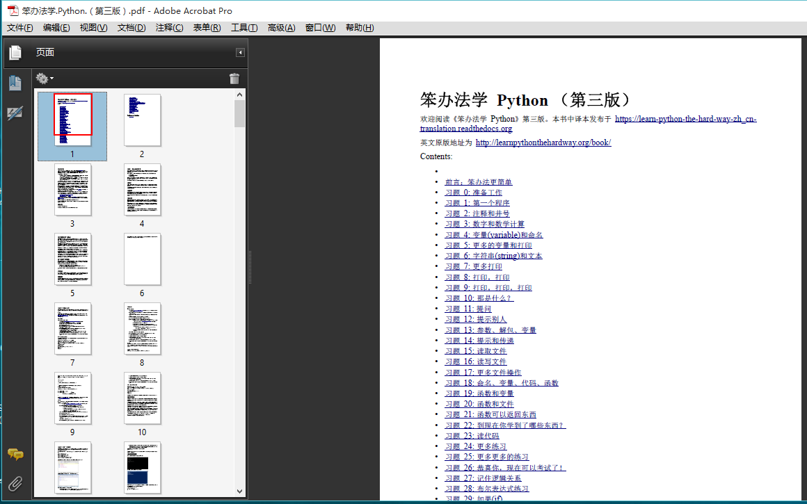This screenshot has height=504, width=807.
Task: Open the page options gear menu
Action: (45, 78)
